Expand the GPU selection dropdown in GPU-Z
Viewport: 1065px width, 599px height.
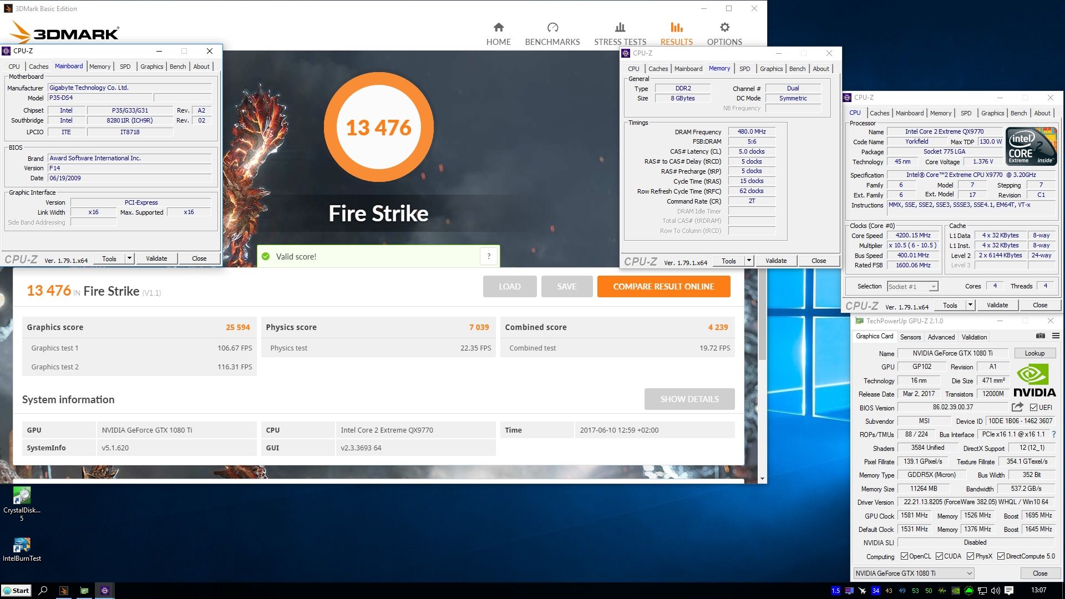coord(969,573)
